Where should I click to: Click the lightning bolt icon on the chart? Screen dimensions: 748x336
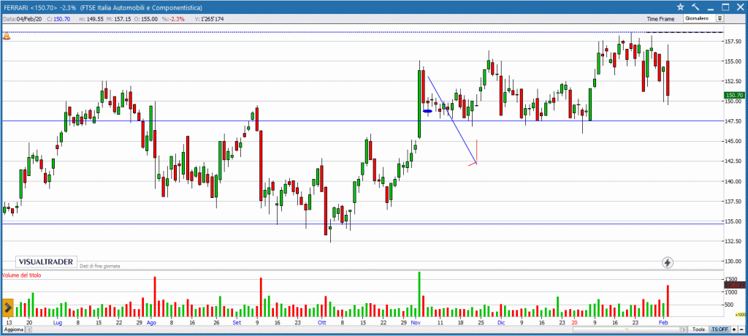point(668,262)
